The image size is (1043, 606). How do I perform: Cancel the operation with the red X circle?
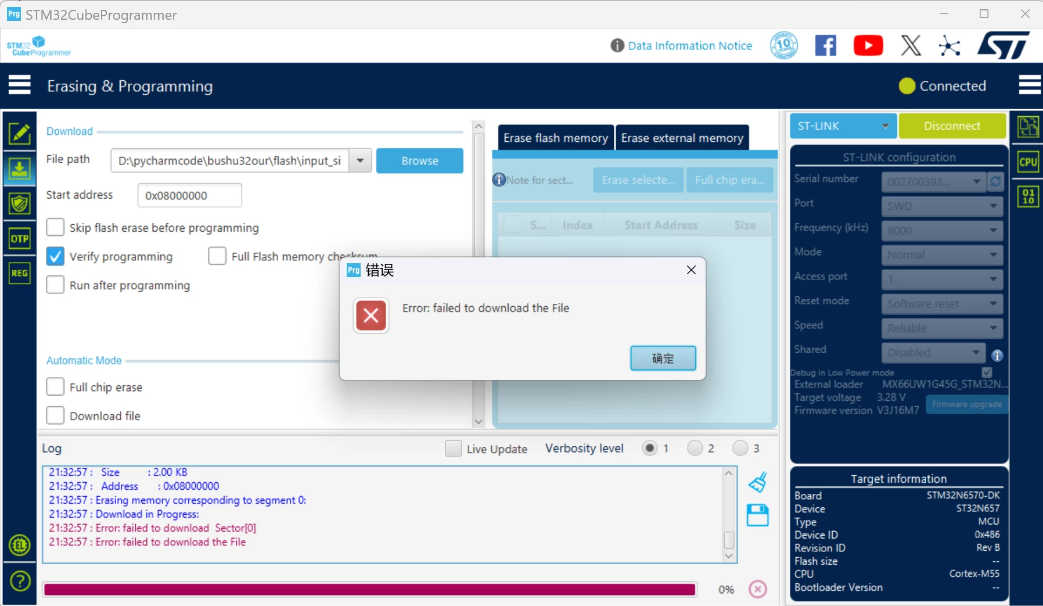758,589
